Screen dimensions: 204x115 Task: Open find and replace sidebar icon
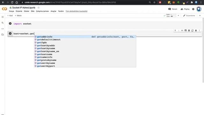tap(3, 23)
